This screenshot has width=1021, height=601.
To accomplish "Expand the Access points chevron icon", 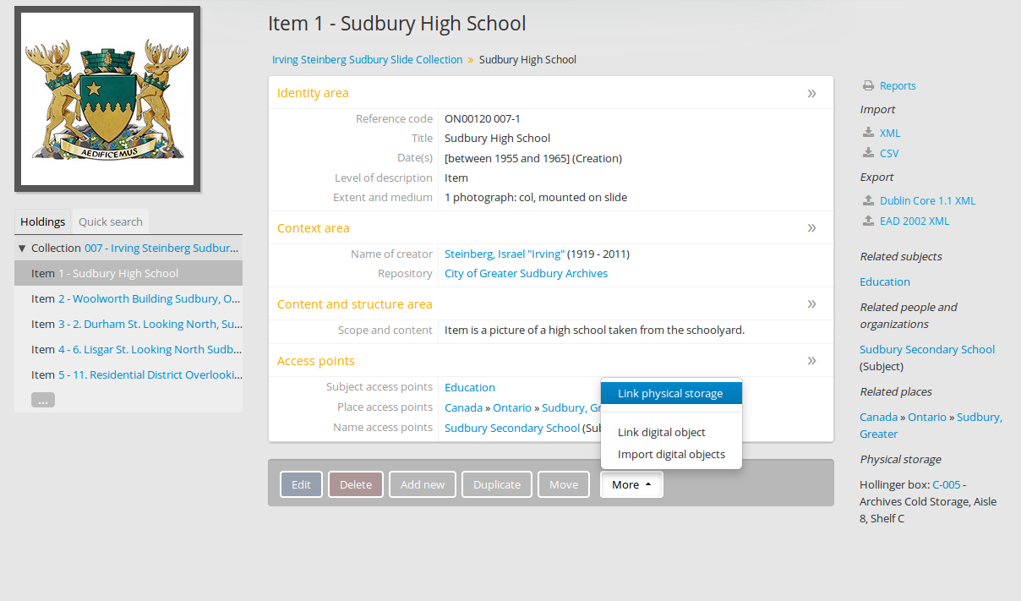I will [x=811, y=361].
